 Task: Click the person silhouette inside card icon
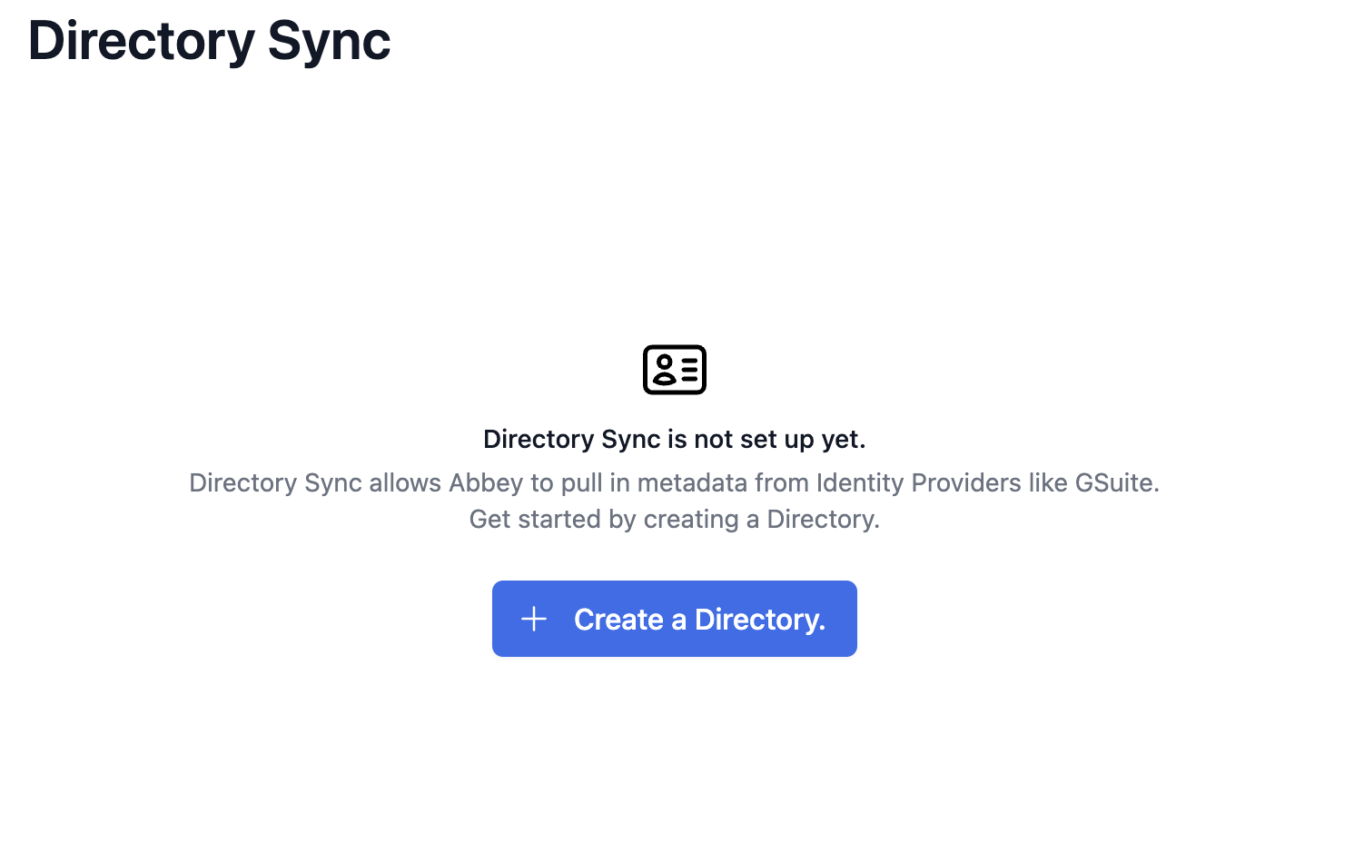[665, 370]
